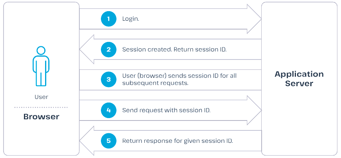Screen dimensions: 341x158
Task: Select 'Session created. Return session ID.' text
Action: point(174,49)
